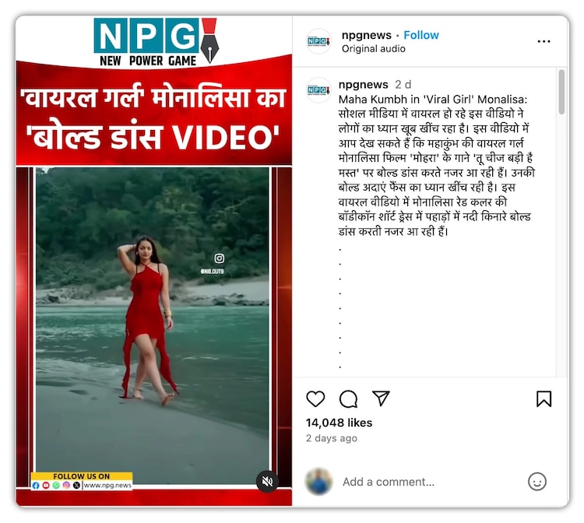Screen dimensions: 584x523
Task: Open Original audio link
Action: 373,49
